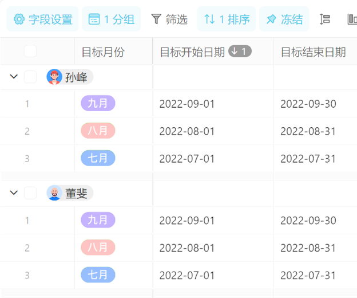Viewport: 357px width, 298px height.
Task: Select the 九月 tag in 孙峰's group
Action: pyautogui.click(x=98, y=104)
